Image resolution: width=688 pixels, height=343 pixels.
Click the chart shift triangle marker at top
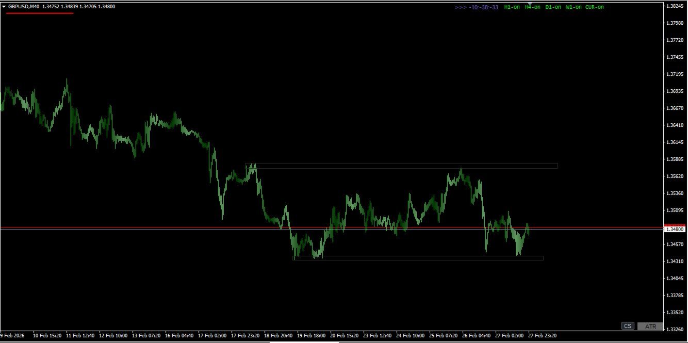pos(530,4)
